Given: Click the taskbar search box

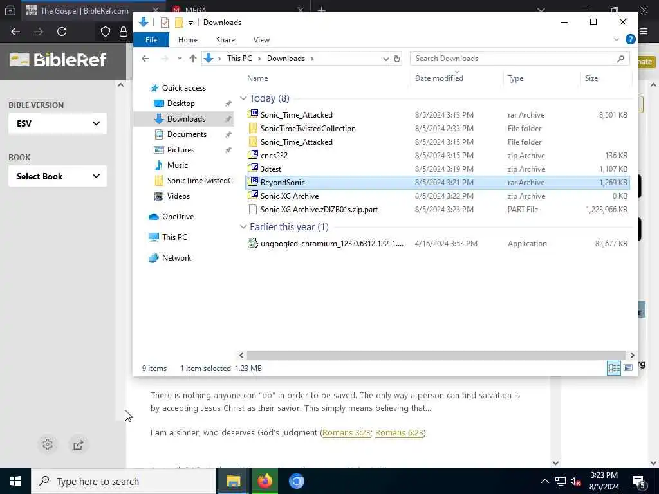Looking at the screenshot, I should coord(124,481).
